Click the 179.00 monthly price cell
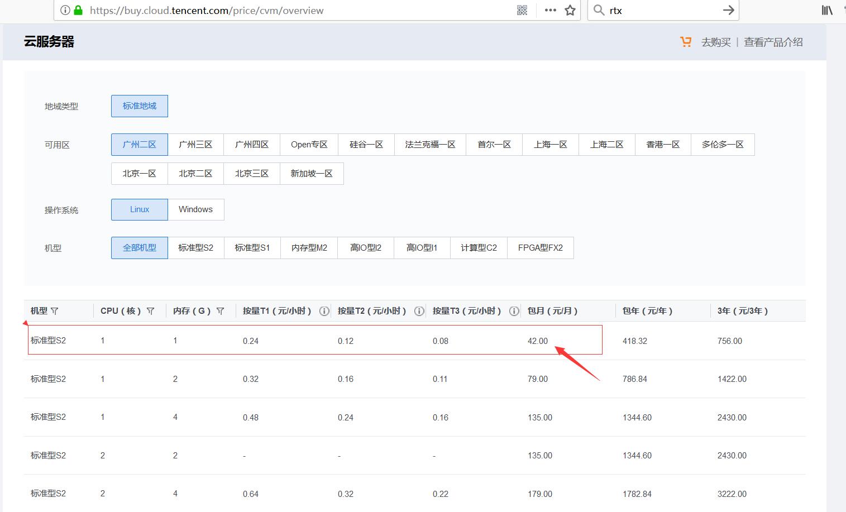The width and height of the screenshot is (846, 512). point(540,494)
